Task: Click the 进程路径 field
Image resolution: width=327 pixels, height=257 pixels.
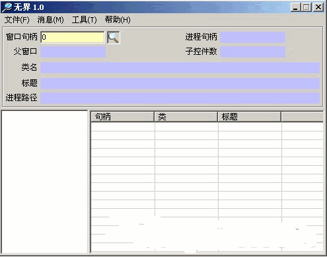Action: tap(180, 98)
